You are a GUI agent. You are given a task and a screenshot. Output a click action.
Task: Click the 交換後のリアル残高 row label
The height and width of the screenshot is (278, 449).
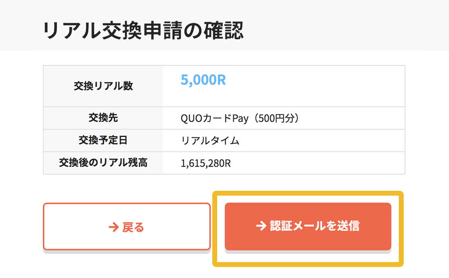(x=103, y=163)
